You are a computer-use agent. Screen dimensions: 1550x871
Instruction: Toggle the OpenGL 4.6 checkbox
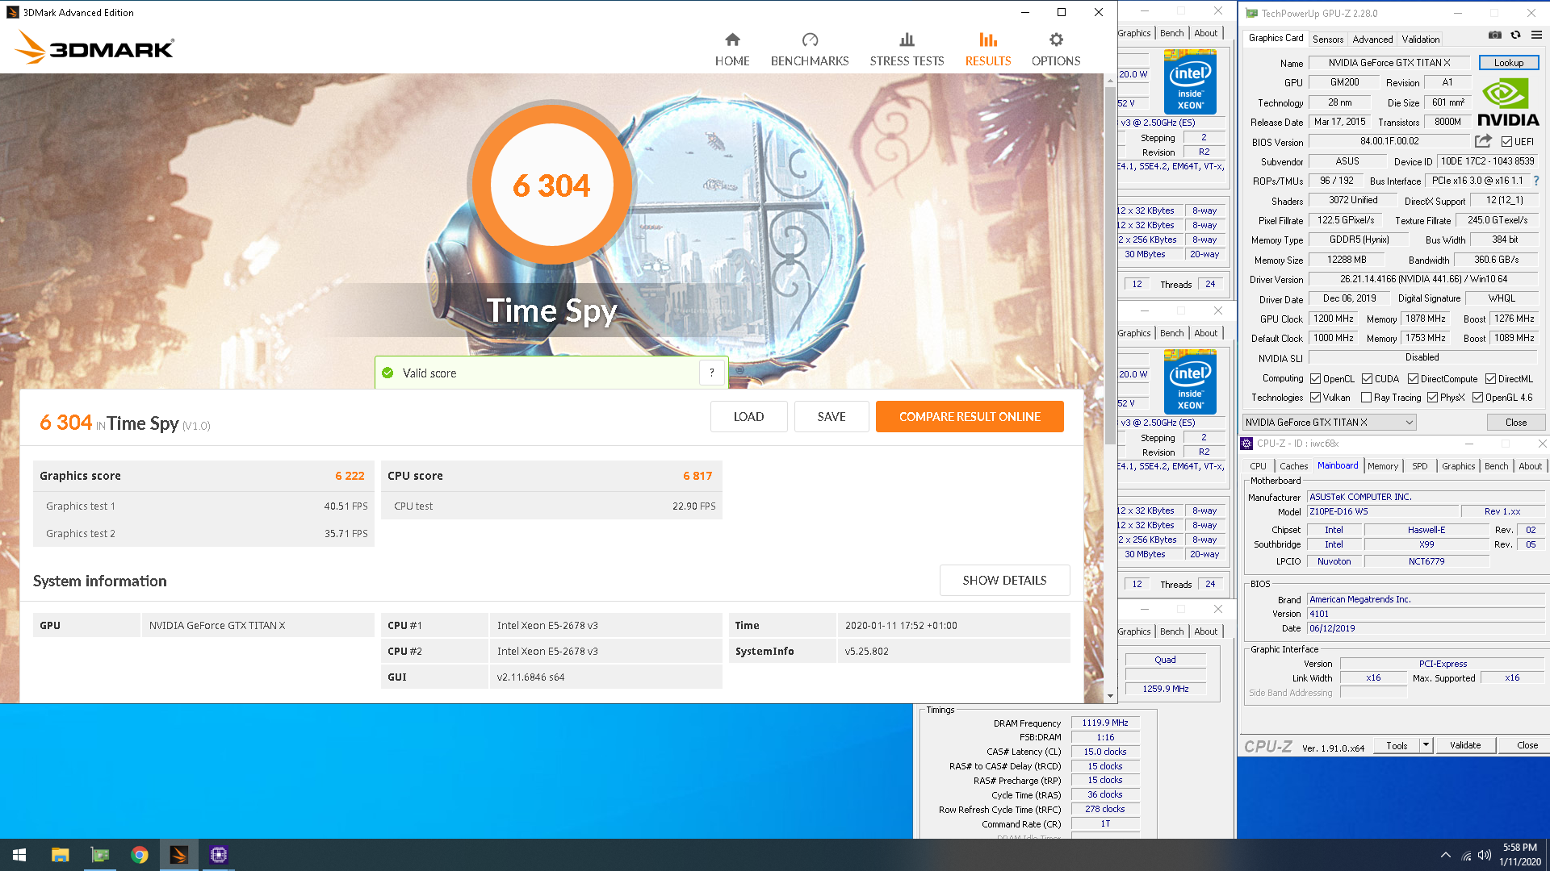click(1477, 397)
